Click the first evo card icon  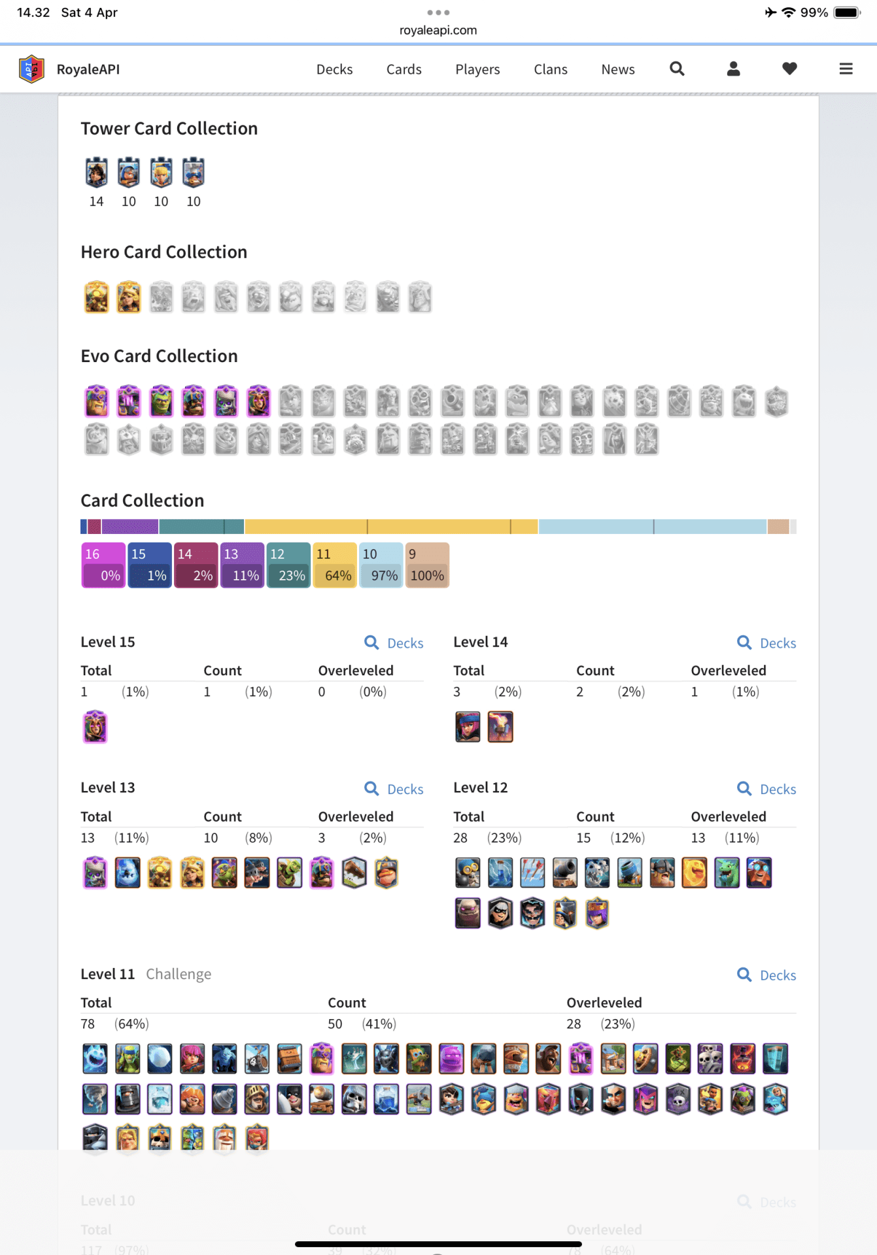click(x=97, y=401)
